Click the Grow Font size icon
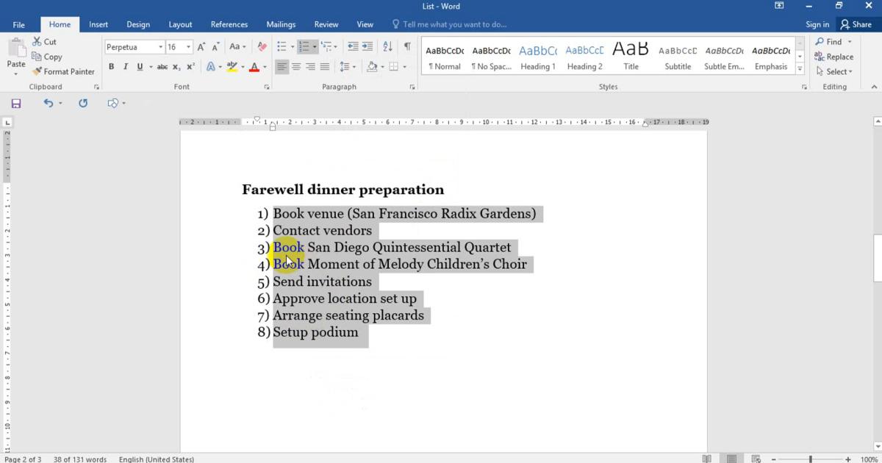The width and height of the screenshot is (882, 463). pyautogui.click(x=201, y=47)
